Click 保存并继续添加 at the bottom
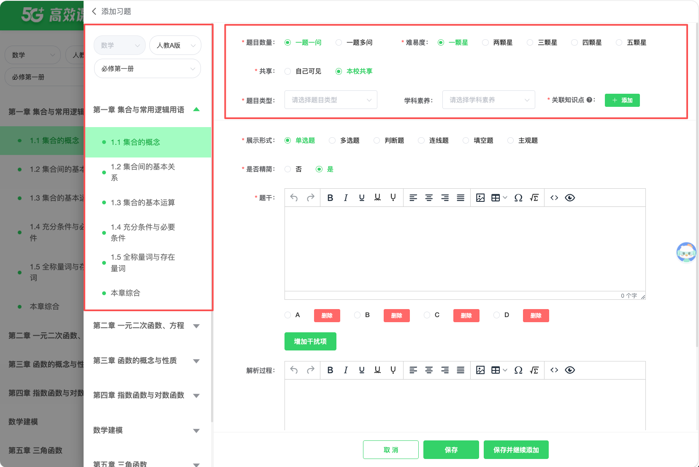The height and width of the screenshot is (467, 699). pyautogui.click(x=516, y=450)
